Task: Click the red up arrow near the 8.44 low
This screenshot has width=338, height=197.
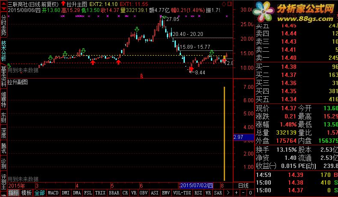Action: pyautogui.click(x=191, y=69)
